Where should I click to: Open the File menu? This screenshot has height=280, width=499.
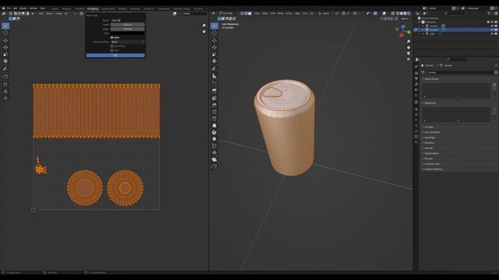click(9, 9)
